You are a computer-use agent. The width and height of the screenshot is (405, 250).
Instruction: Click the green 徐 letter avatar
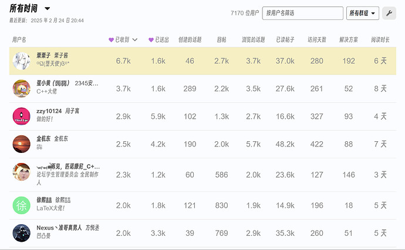coord(22,205)
